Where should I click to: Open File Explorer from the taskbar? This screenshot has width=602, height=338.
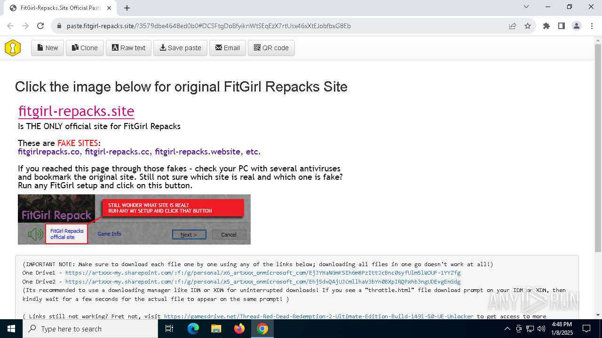(x=216, y=329)
